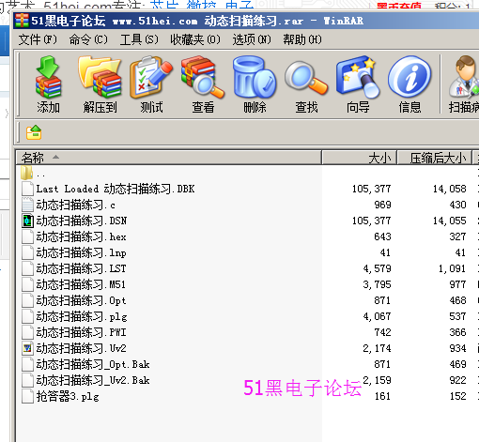Click size value 969 of the .c file
479x442 pixels.
[x=382, y=205]
